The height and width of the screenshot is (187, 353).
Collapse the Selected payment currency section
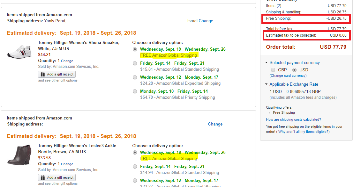click(267, 63)
